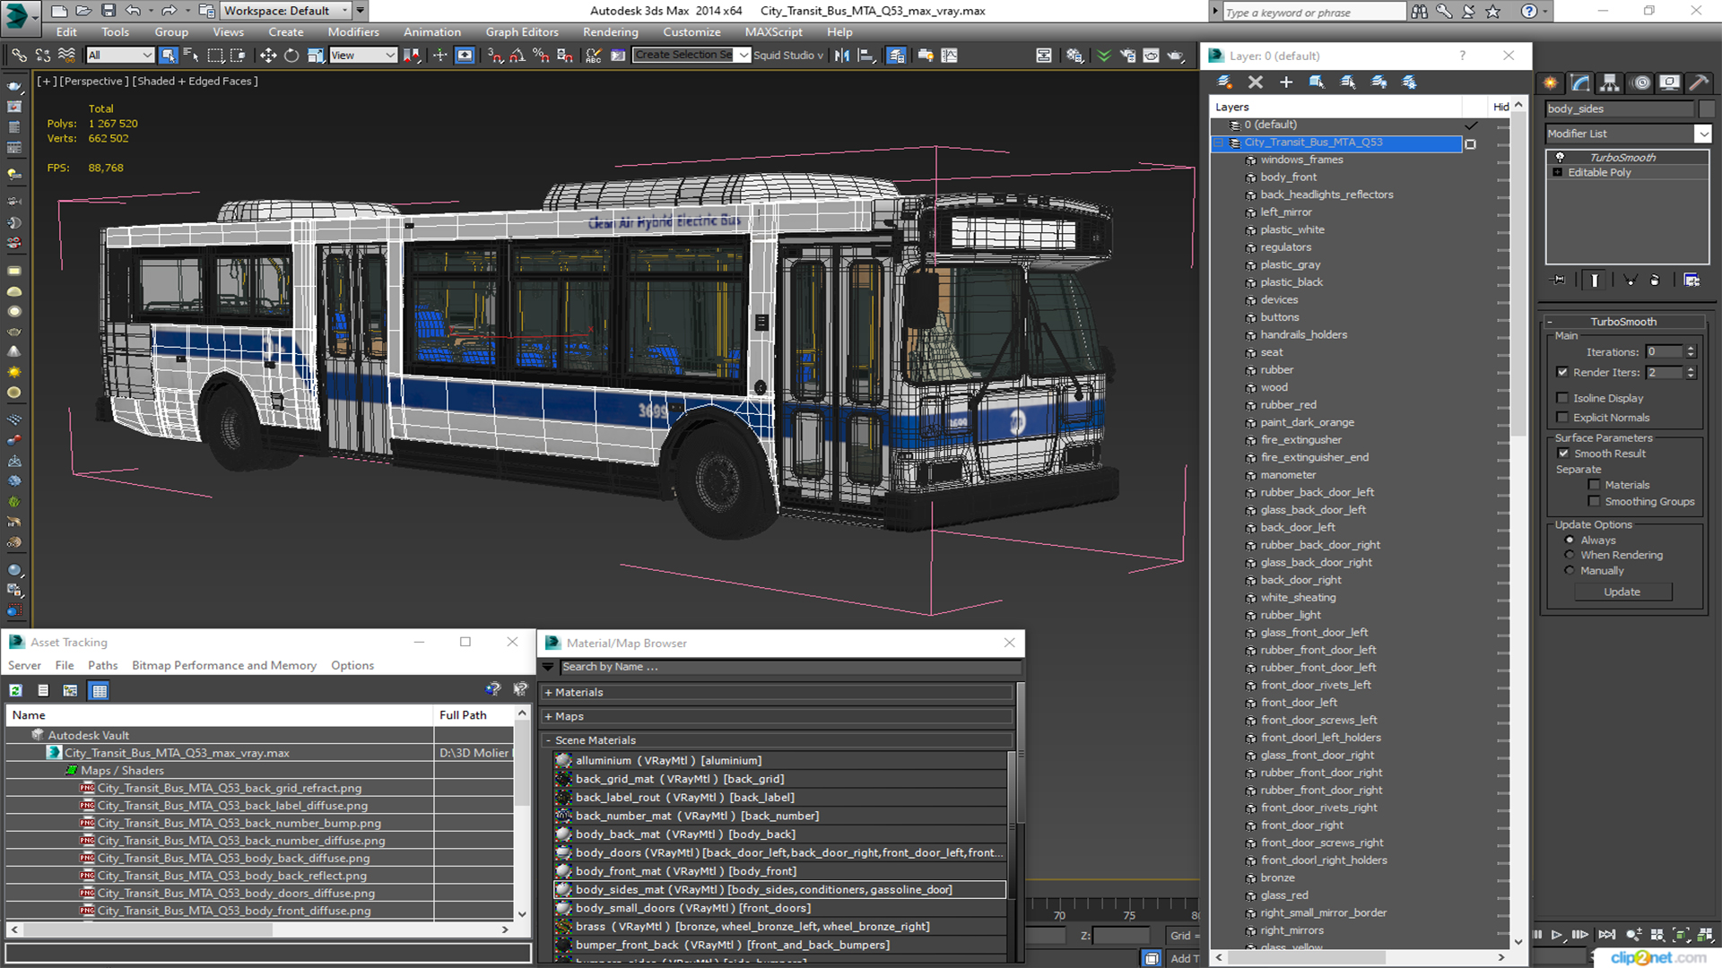Viewport: 1722px width, 968px height.
Task: Click Asset Tracking Refresh icon
Action: pyautogui.click(x=16, y=690)
